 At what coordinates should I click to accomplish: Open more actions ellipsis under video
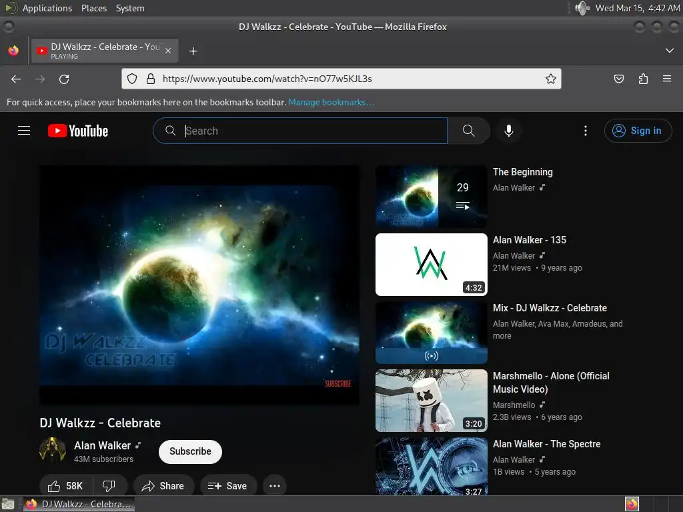(275, 486)
